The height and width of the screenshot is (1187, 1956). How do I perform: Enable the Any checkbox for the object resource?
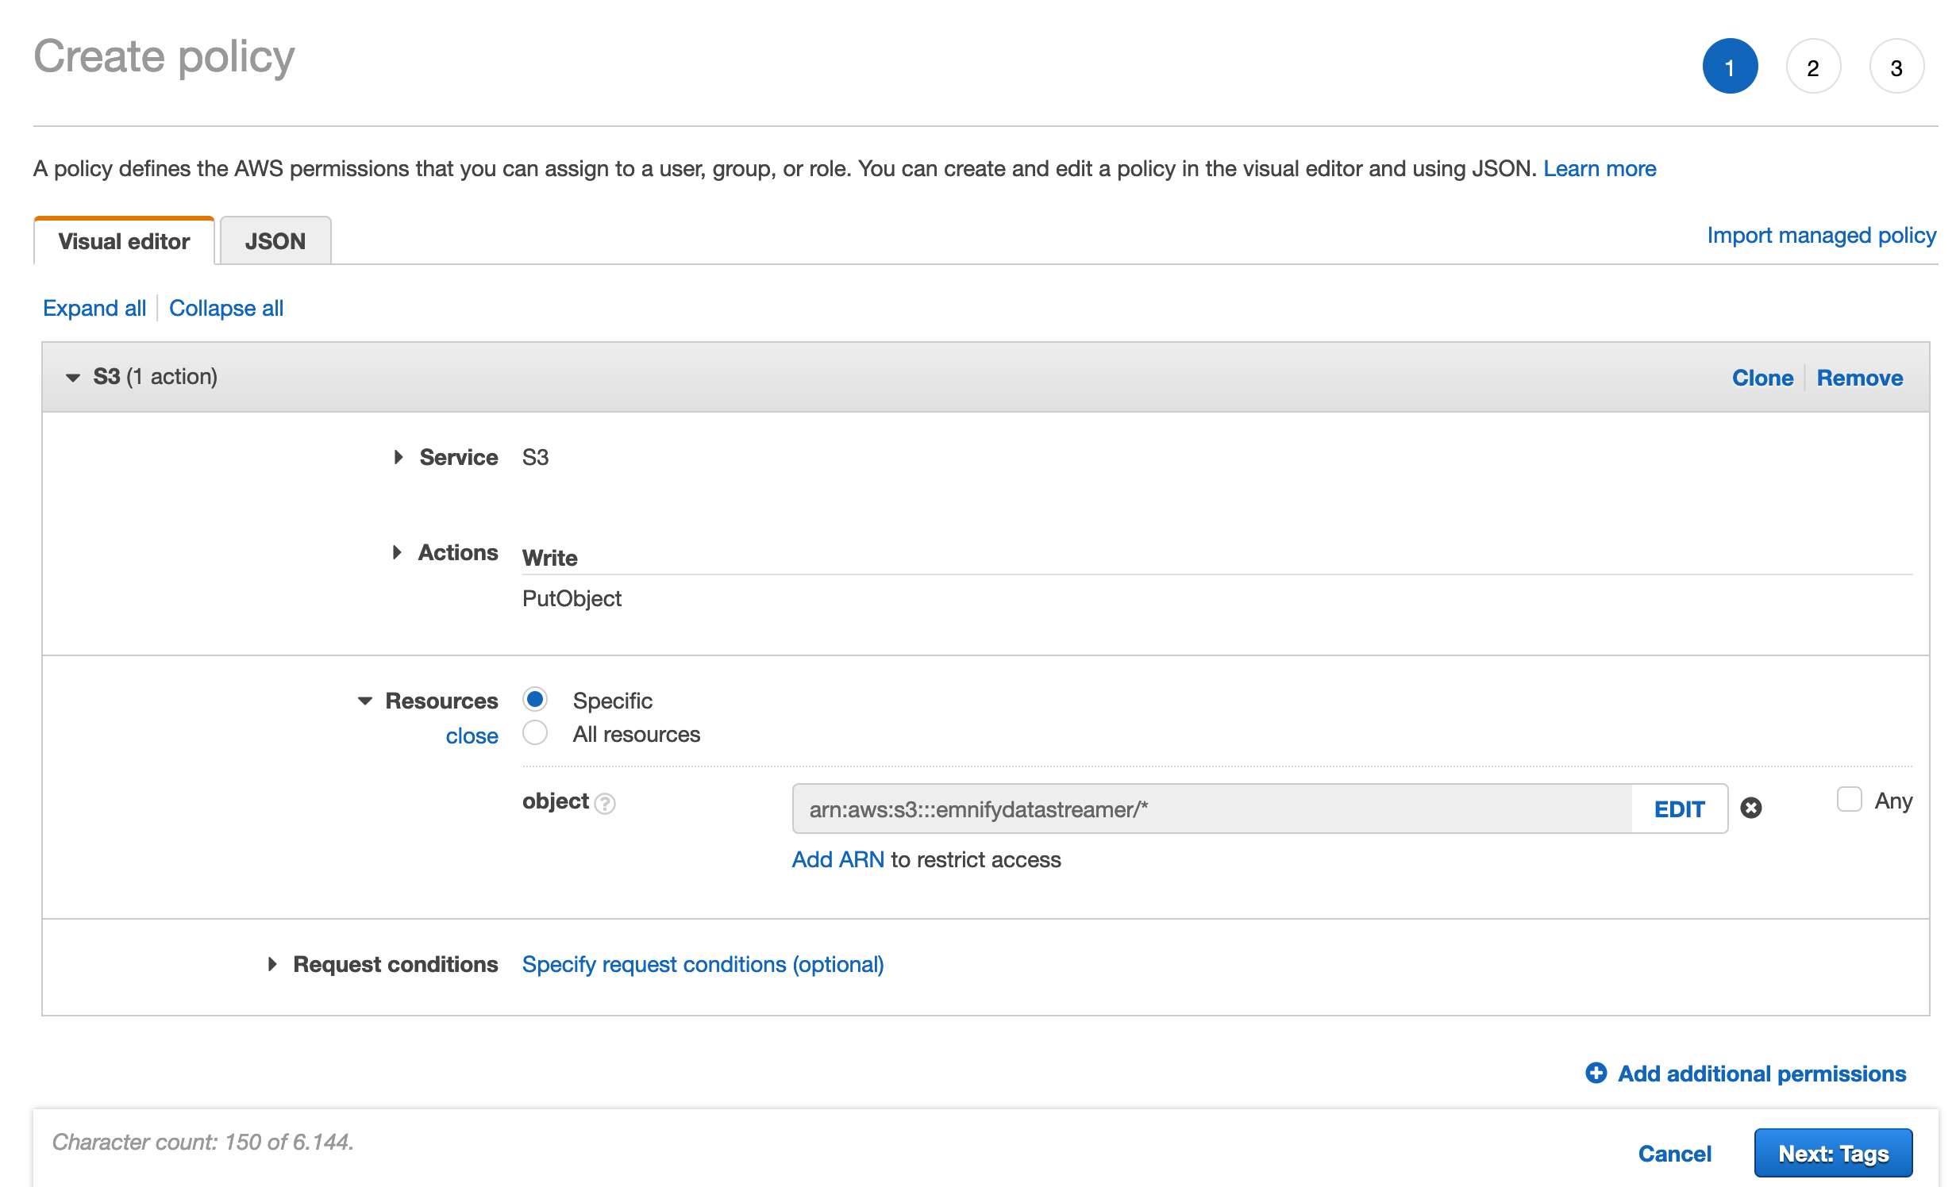tap(1850, 800)
